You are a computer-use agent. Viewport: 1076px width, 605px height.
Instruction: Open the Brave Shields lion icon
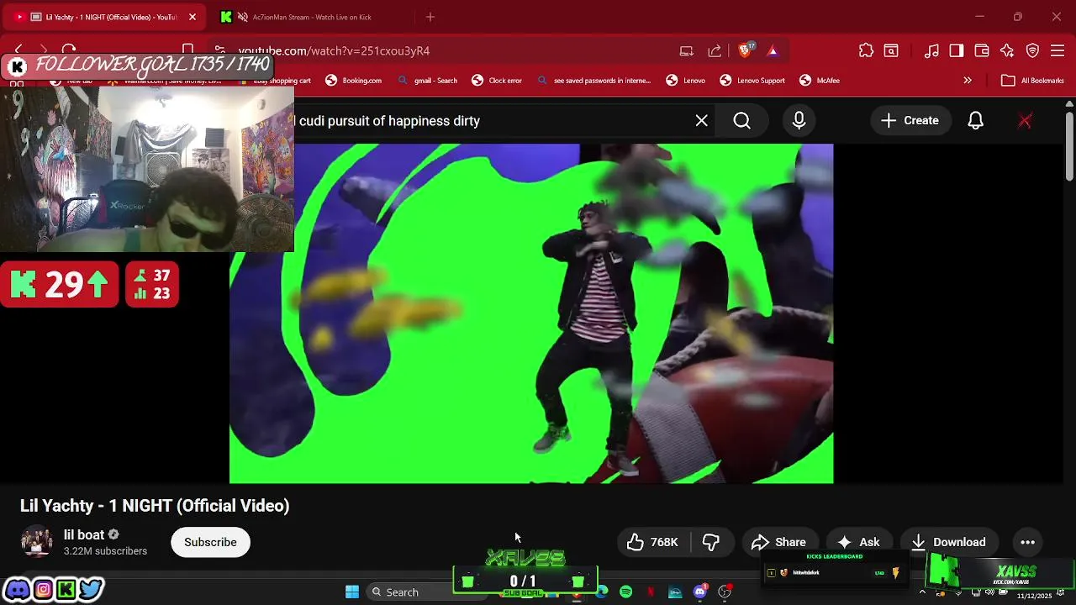click(x=745, y=50)
